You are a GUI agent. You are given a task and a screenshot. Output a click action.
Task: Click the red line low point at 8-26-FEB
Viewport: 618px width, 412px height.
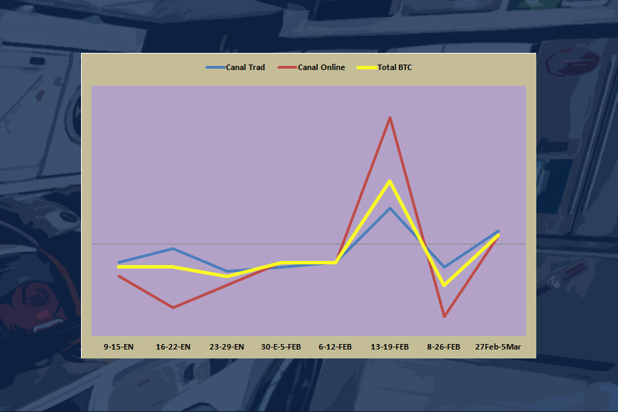(444, 316)
